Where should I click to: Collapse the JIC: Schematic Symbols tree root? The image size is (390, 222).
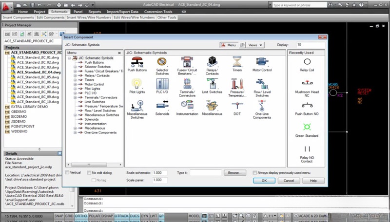coord(69,58)
